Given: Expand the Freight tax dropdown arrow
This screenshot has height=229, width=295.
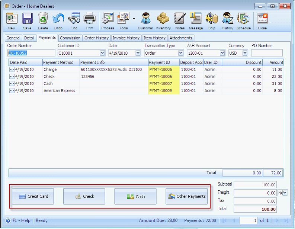Looking at the screenshot, I should point(285,193).
